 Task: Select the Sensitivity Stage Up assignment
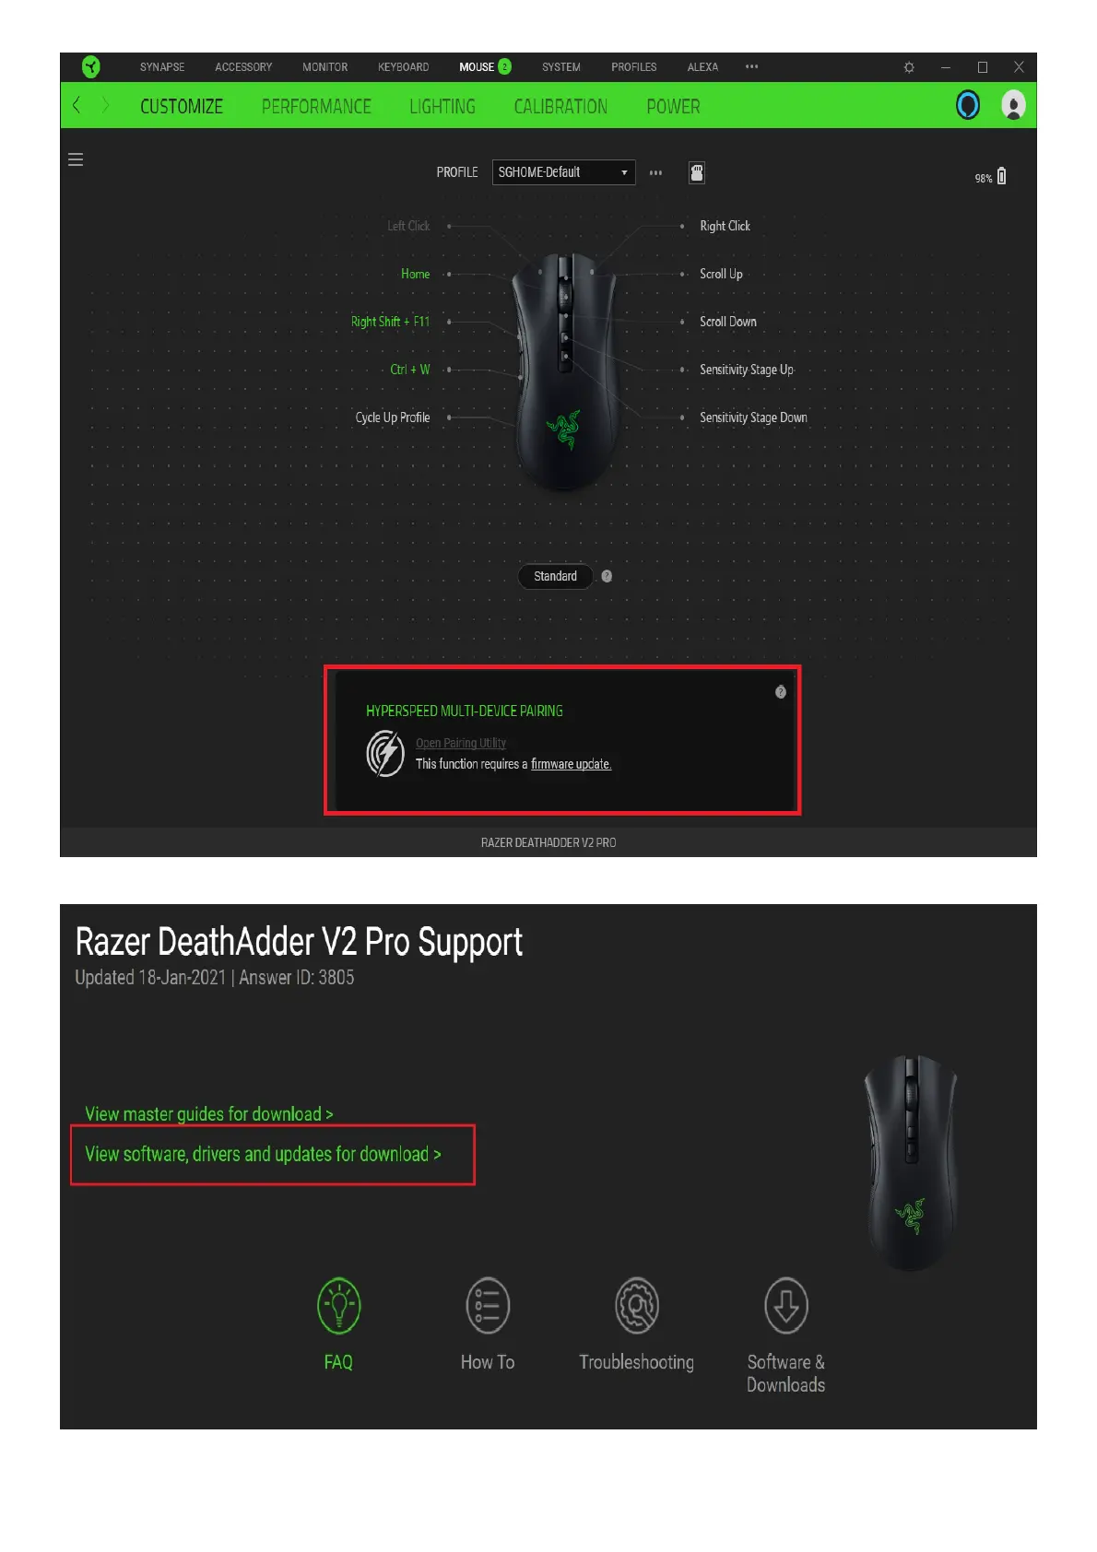(746, 370)
